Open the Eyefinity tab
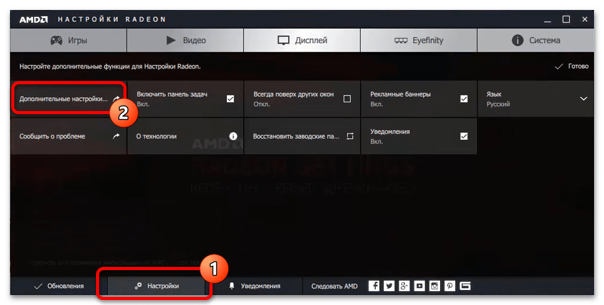This screenshot has height=305, width=604. (419, 41)
